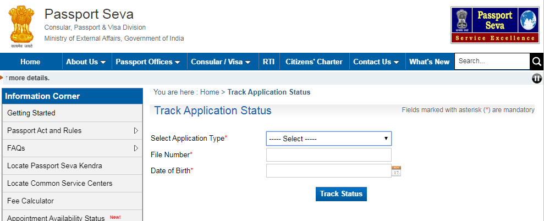Image resolution: width=544 pixels, height=221 pixels.
Task: Go to the Home menu item
Action: pos(30,62)
